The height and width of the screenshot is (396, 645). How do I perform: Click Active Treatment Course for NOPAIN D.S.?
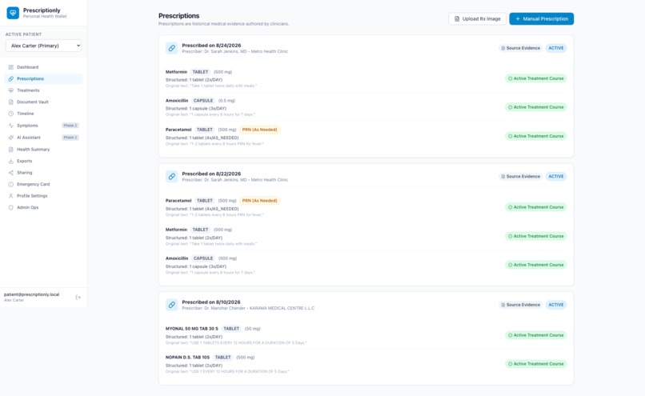[535, 364]
